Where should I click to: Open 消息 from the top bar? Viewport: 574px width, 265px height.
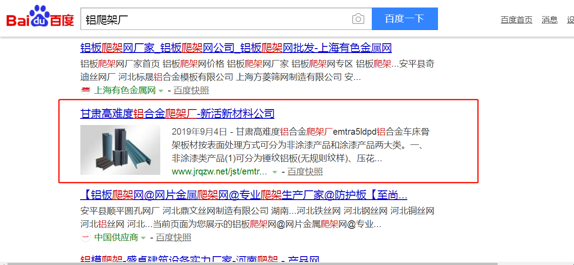[x=549, y=20]
